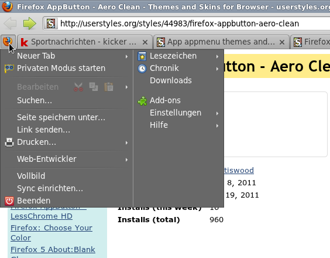Viewport: 330px width, 258px height.
Task: Expand the Hilfe submenu arrow
Action: point(217,125)
